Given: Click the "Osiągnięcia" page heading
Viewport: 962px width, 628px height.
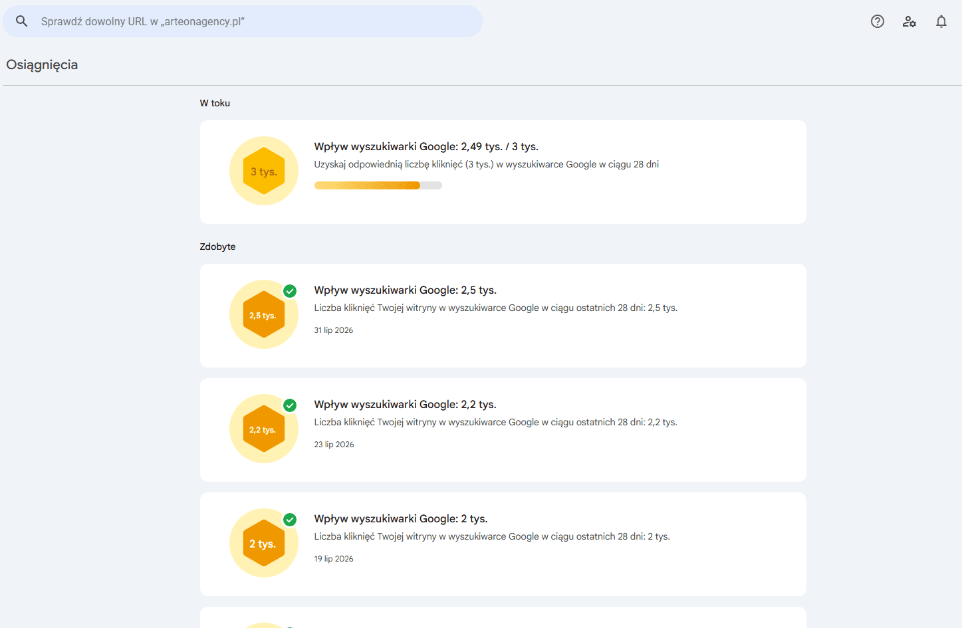Looking at the screenshot, I should click(42, 64).
